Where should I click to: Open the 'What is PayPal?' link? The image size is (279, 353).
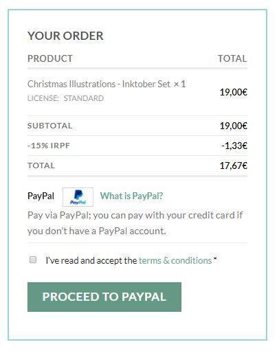click(x=131, y=196)
